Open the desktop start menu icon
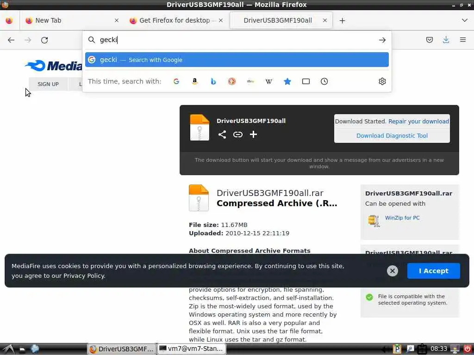Viewport: 474px width, 355px height. (x=8, y=349)
